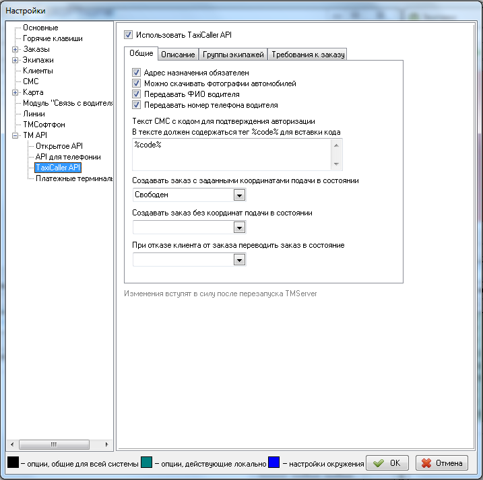483x480 pixels.
Task: Click the OK button
Action: [387, 463]
